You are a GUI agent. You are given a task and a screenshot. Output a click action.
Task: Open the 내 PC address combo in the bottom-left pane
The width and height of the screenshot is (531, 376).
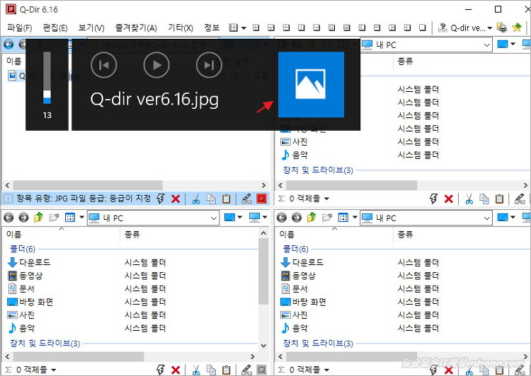(153, 218)
